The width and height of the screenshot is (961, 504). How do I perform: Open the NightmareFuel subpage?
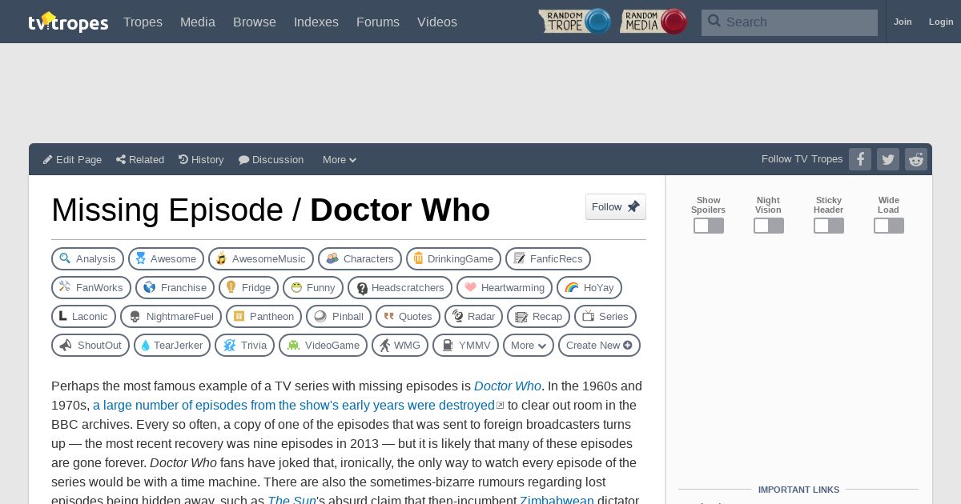point(171,317)
